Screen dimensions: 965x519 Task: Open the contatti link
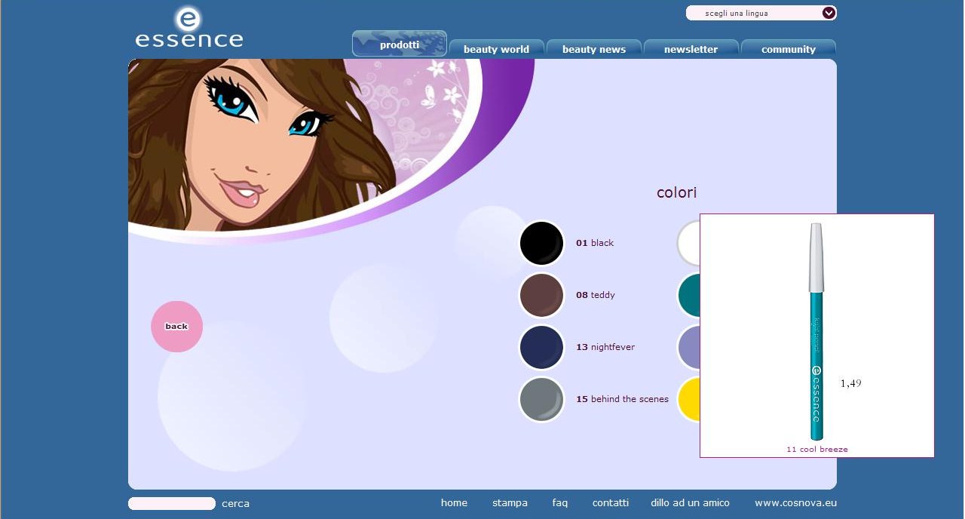coord(610,502)
